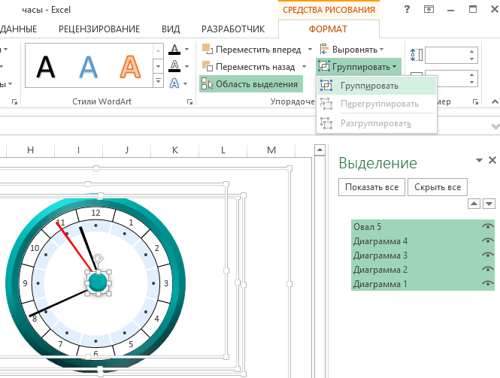500x378 pixels.
Task: Open the Выделение pane options arrow
Action: [x=479, y=161]
